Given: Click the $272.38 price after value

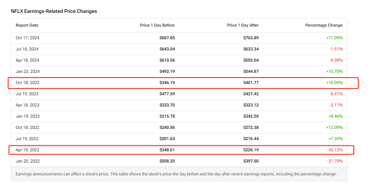Looking at the screenshot, I should point(251,127).
